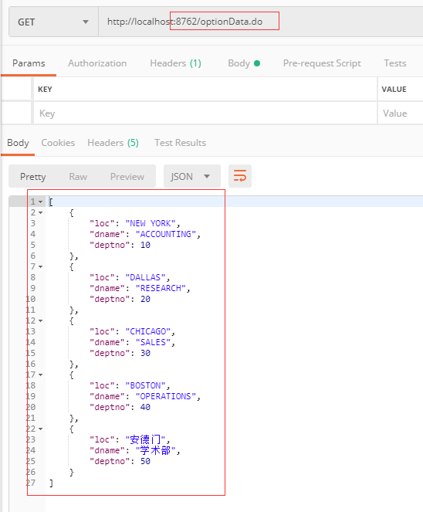Collapse the array at line 1
This screenshot has width=423, height=512.
40,202
